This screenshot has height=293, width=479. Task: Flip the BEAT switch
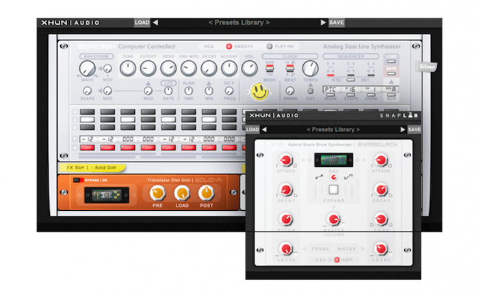tap(290, 68)
